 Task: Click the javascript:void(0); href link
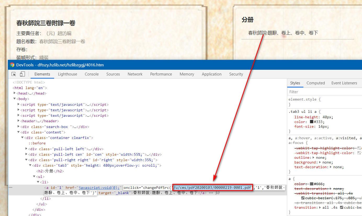99,188
